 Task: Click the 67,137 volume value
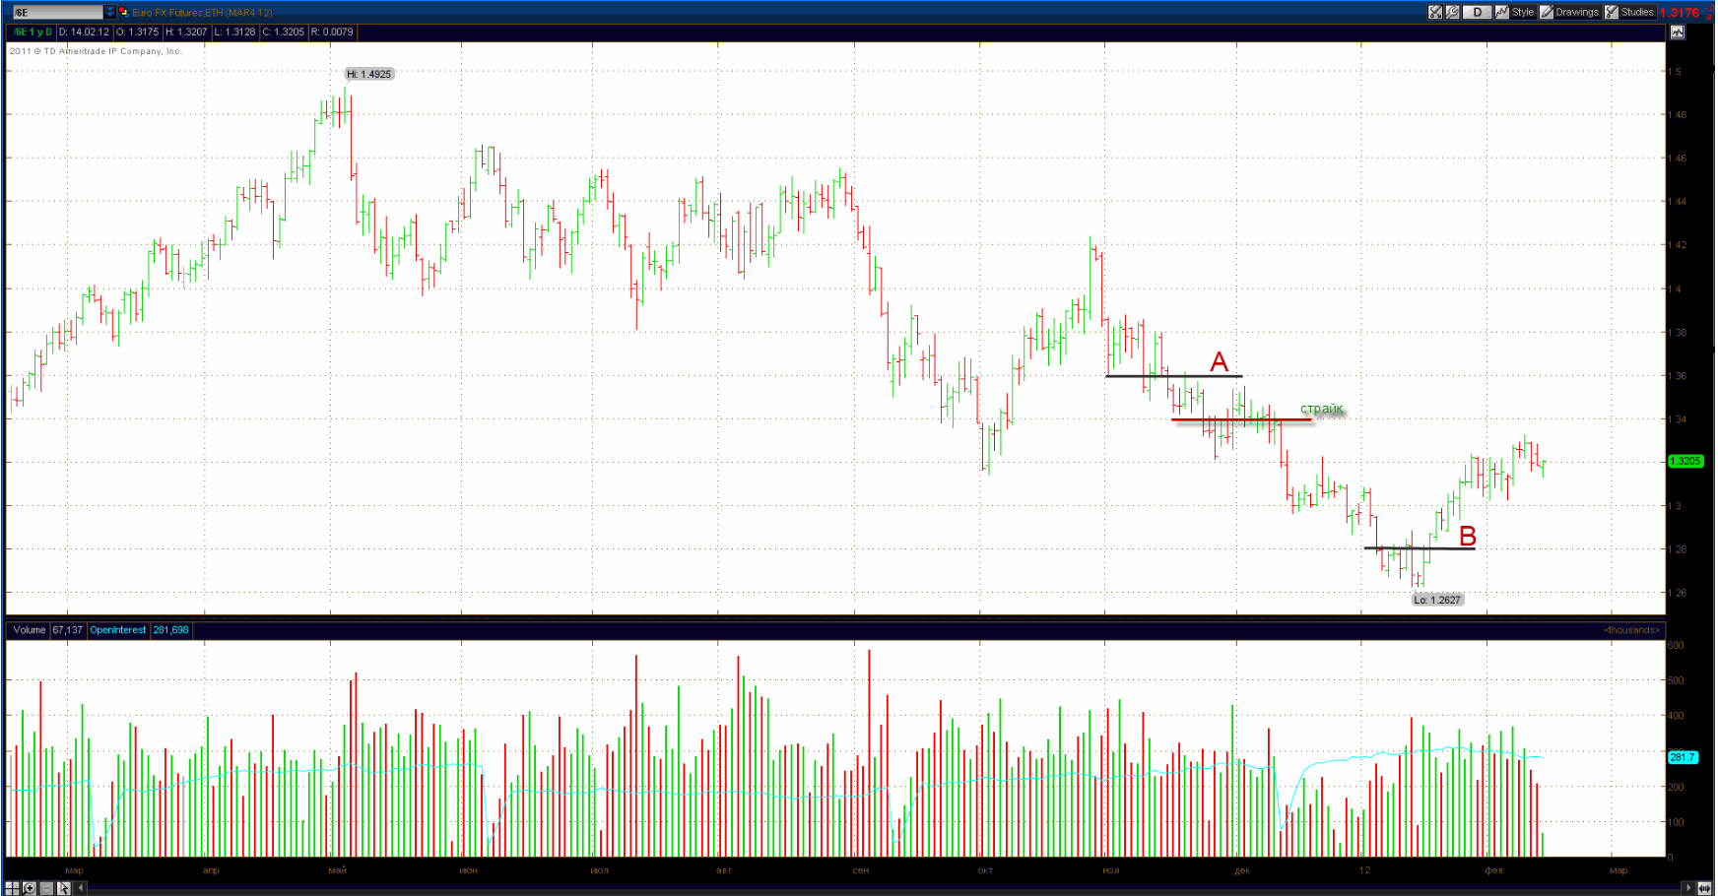(x=68, y=630)
